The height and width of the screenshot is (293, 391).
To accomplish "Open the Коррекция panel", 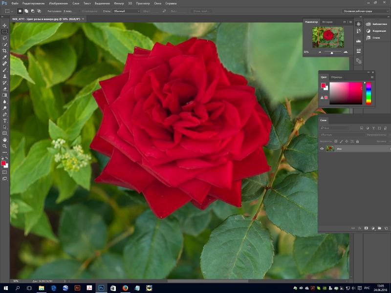I will 376,31.
